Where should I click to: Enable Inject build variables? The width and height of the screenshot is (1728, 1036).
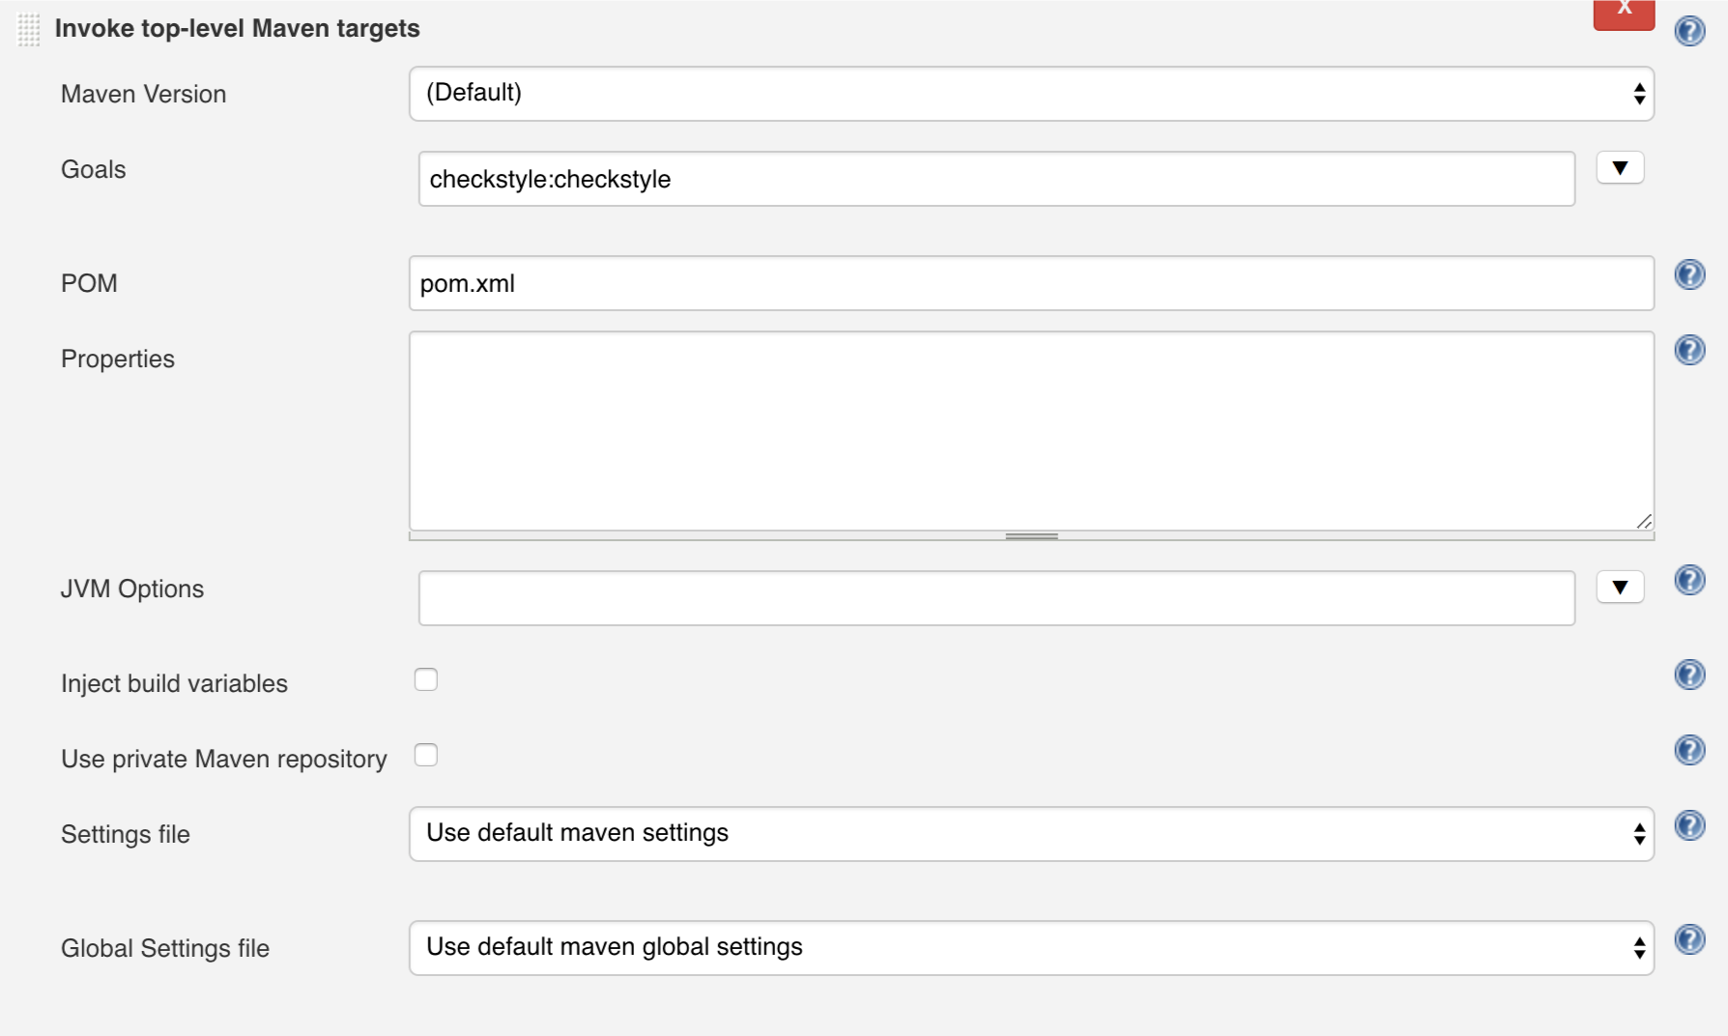click(426, 680)
